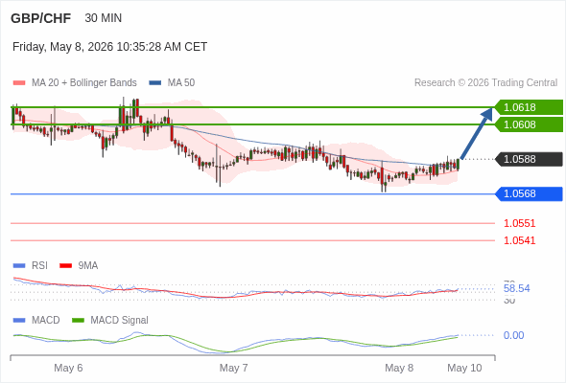The image size is (566, 383).
Task: Click the MA 20 + Bollinger Bands legend label
Action: pos(84,83)
